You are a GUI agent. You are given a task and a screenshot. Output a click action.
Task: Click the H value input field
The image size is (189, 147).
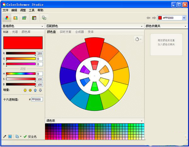coord(40,74)
